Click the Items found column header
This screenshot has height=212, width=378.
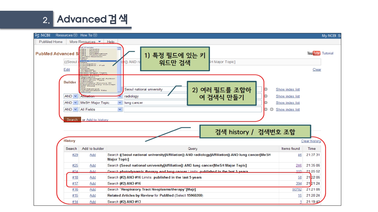coord(290,149)
